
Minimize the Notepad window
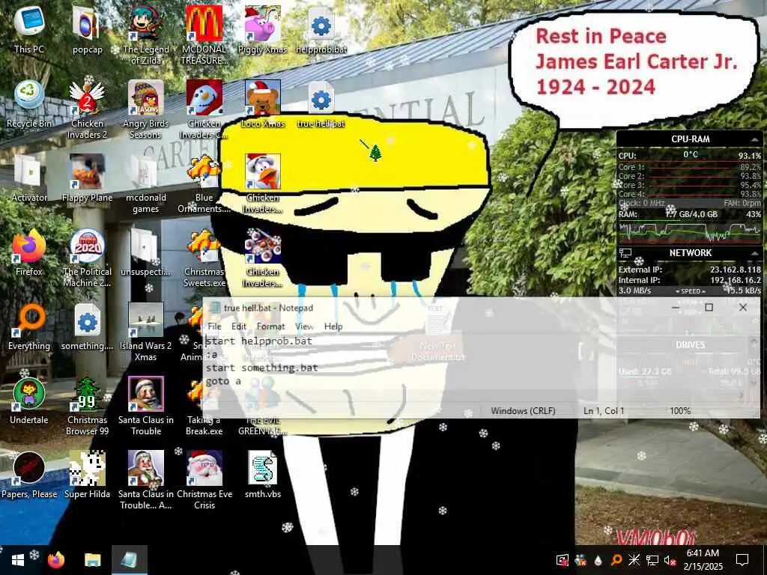675,307
